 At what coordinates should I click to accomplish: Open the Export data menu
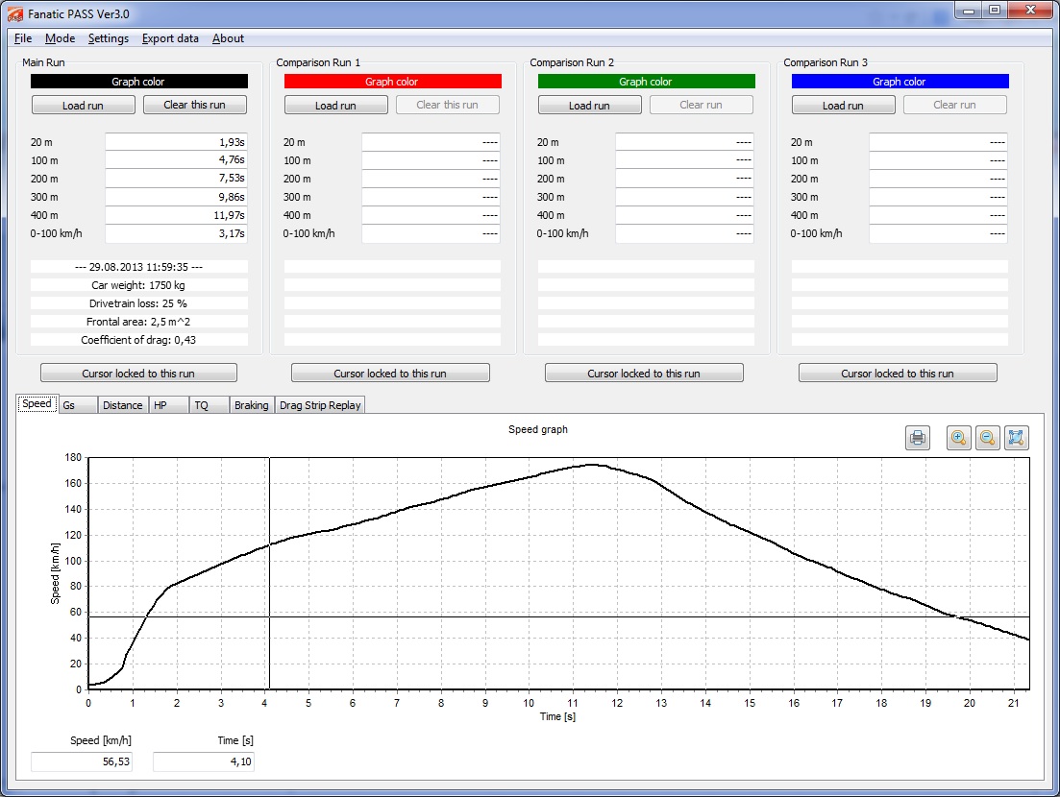click(170, 38)
